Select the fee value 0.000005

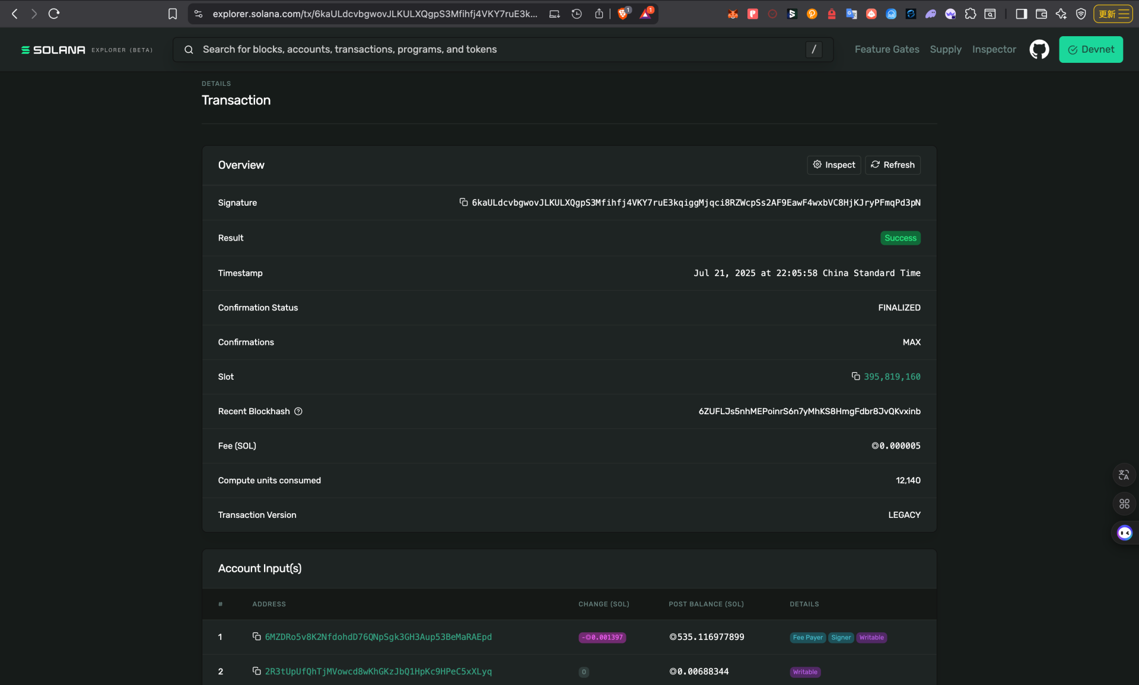[896, 446]
